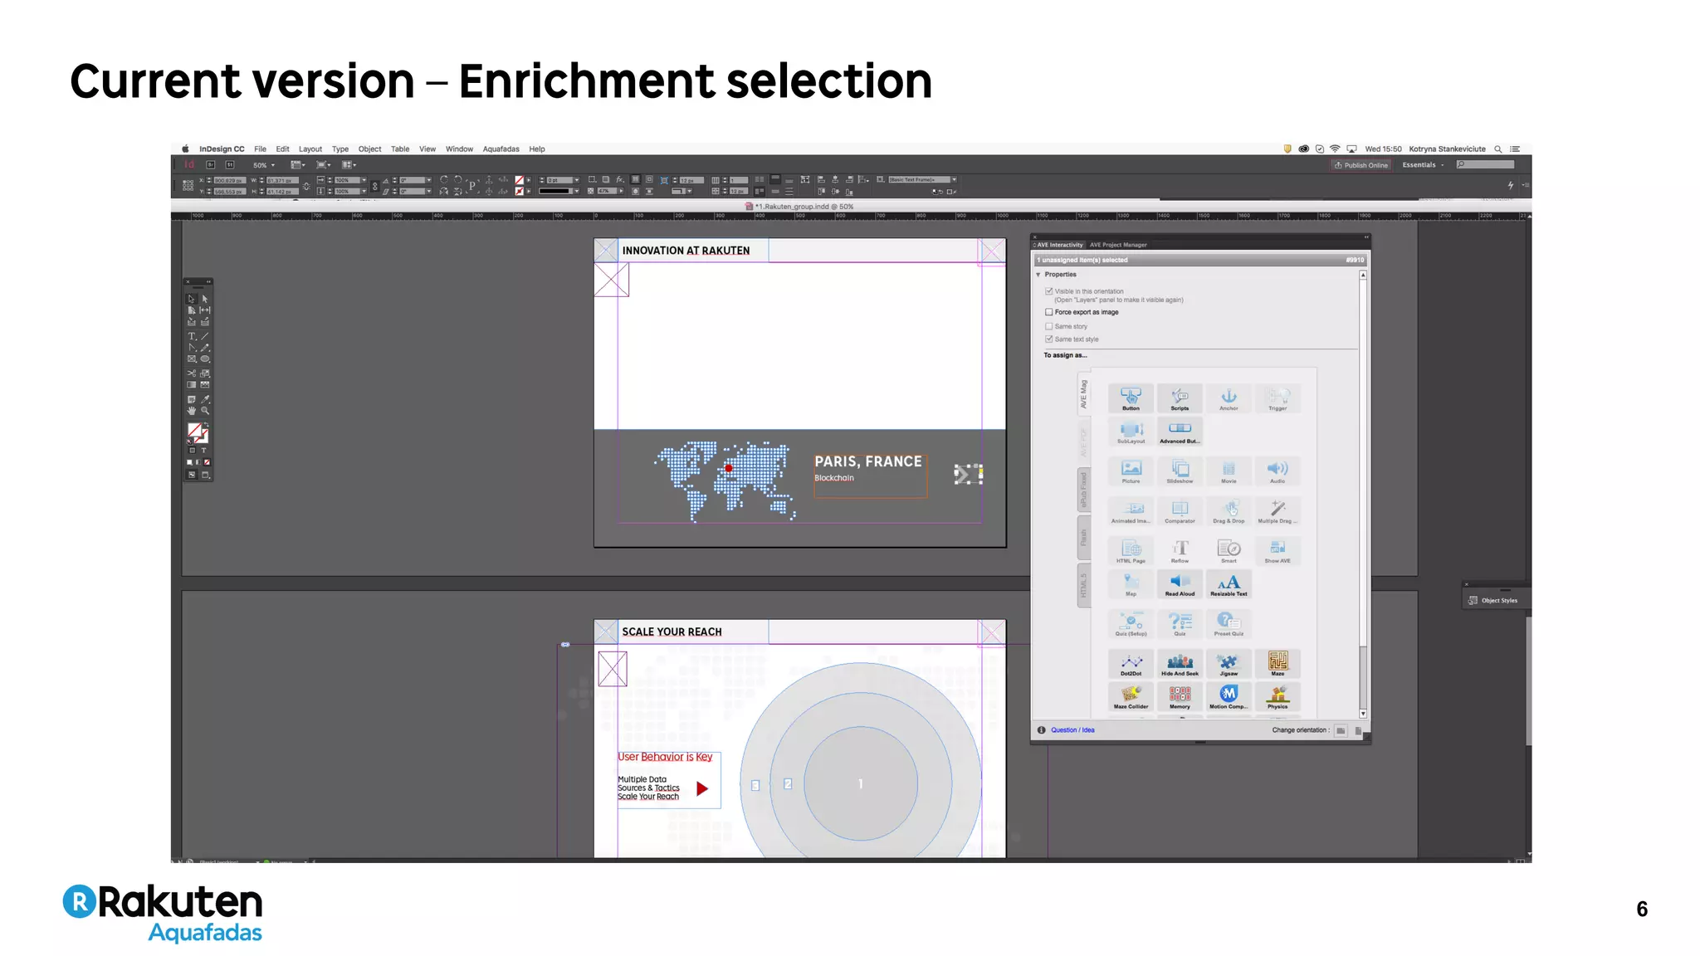Screen dimensions: 1700x956
Task: Assign item as Scripts enrichment
Action: 1180,399
